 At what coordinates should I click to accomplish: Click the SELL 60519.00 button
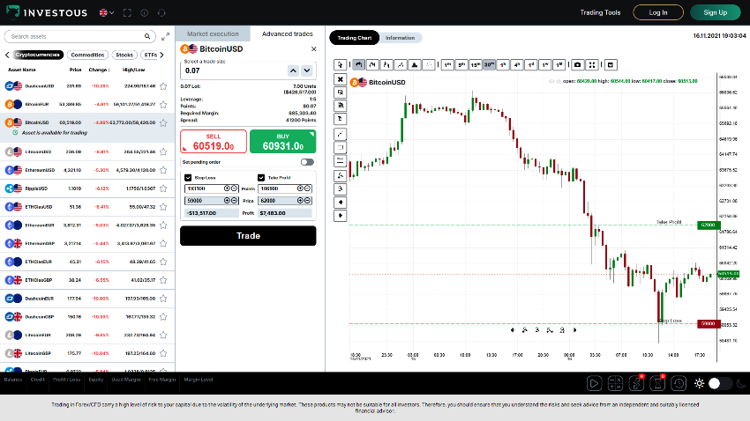214,142
